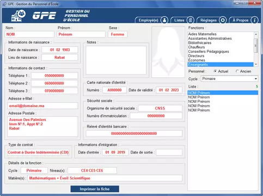
Task: Click the employee photo placeholder
Action: tap(168, 52)
